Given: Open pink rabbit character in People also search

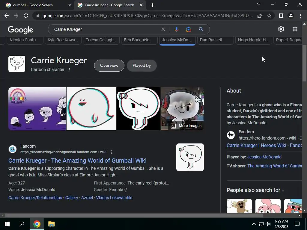Looking at the screenshot, I should pyautogui.click(x=268, y=206).
